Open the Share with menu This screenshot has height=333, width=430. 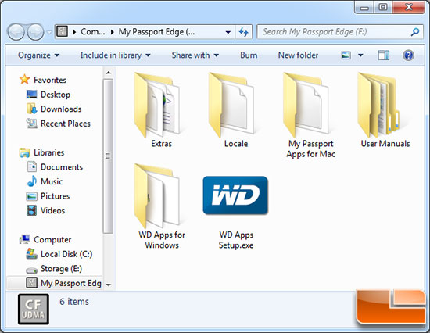195,55
